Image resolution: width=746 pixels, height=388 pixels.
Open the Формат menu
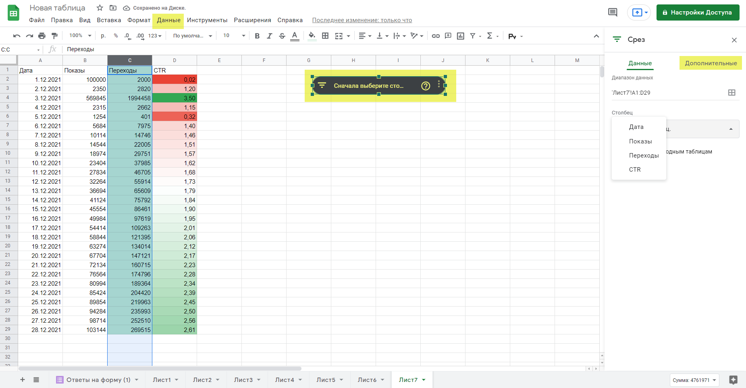[139, 20]
